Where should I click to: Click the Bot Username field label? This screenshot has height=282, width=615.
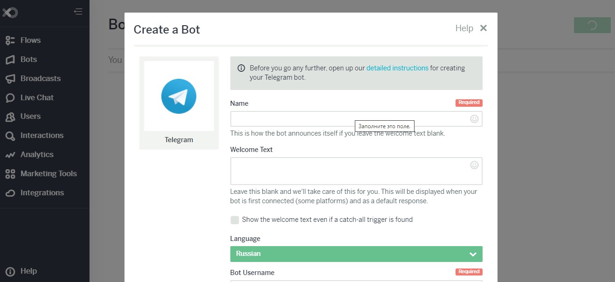pyautogui.click(x=252, y=273)
